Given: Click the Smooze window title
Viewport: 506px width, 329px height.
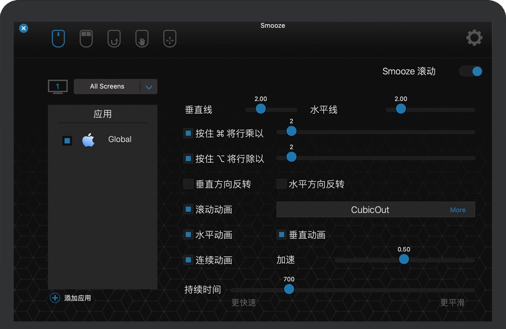Looking at the screenshot, I should [272, 25].
